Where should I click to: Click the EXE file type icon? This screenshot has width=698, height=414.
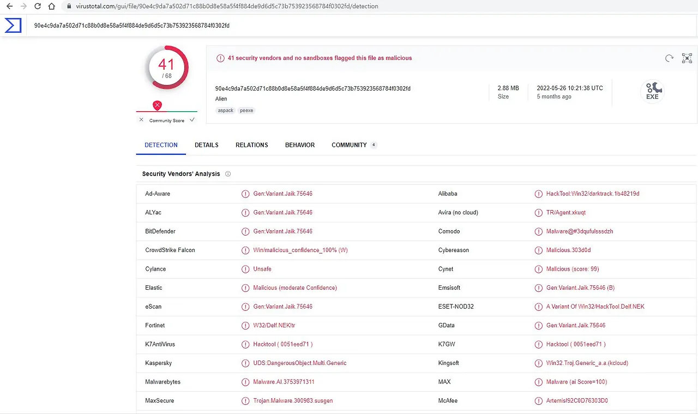coord(653,91)
